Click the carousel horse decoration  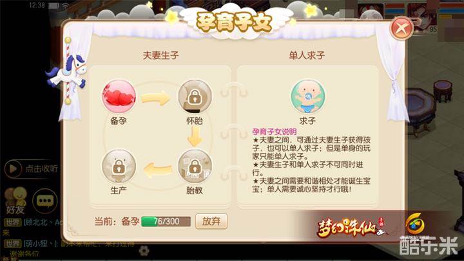(x=68, y=71)
